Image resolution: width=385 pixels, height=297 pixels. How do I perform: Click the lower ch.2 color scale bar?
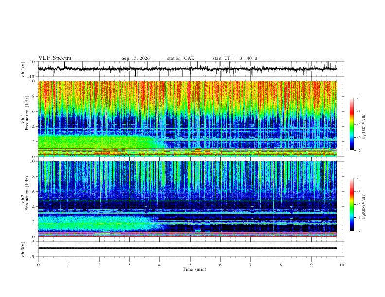(351, 204)
